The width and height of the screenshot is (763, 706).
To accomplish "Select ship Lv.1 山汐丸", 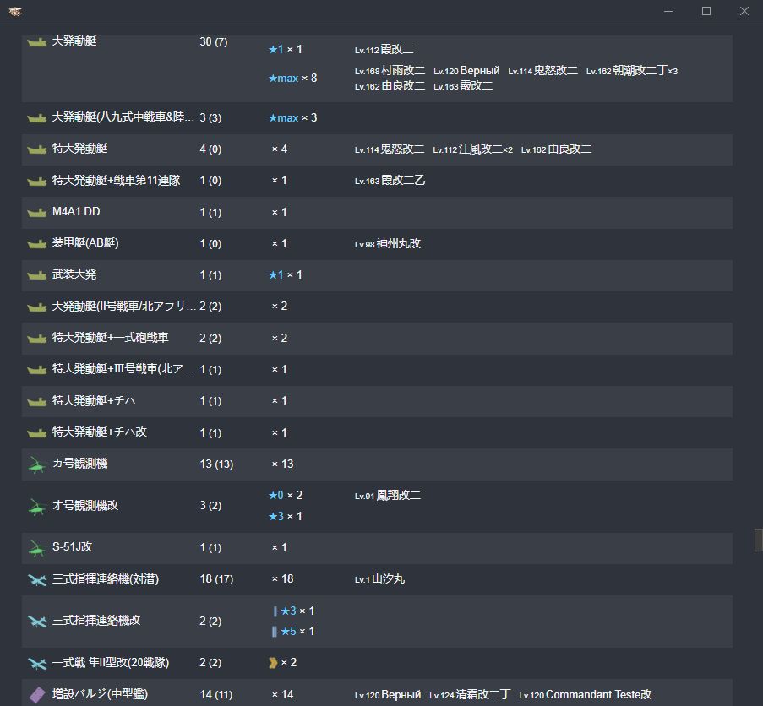I will coord(379,579).
